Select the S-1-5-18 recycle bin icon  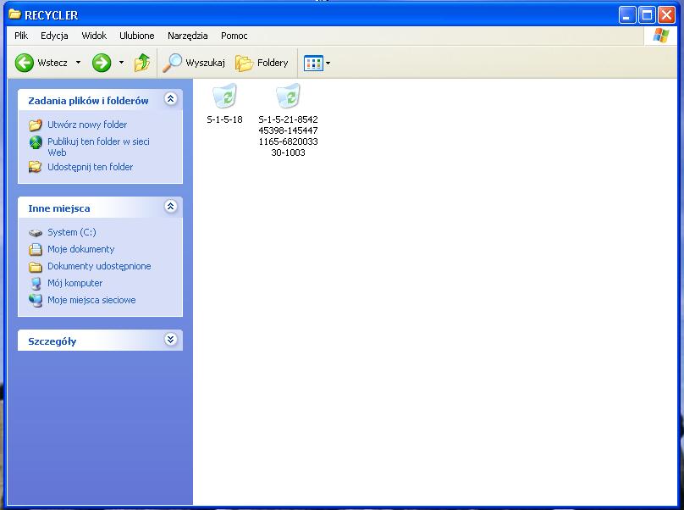coord(224,96)
